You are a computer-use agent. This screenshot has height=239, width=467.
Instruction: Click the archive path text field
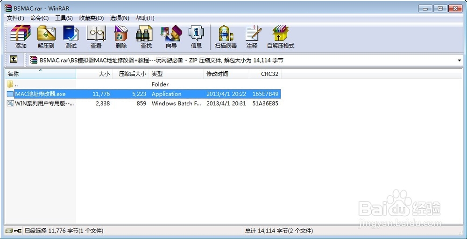tap(243, 61)
